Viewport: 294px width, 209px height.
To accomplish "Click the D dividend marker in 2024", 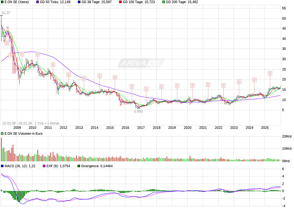I will click(x=255, y=80).
